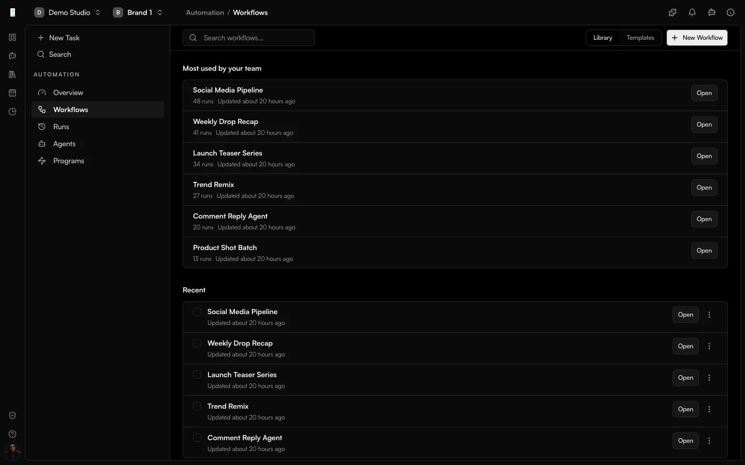Open the three-dot menu for Recent Social Media Pipeline

click(709, 315)
